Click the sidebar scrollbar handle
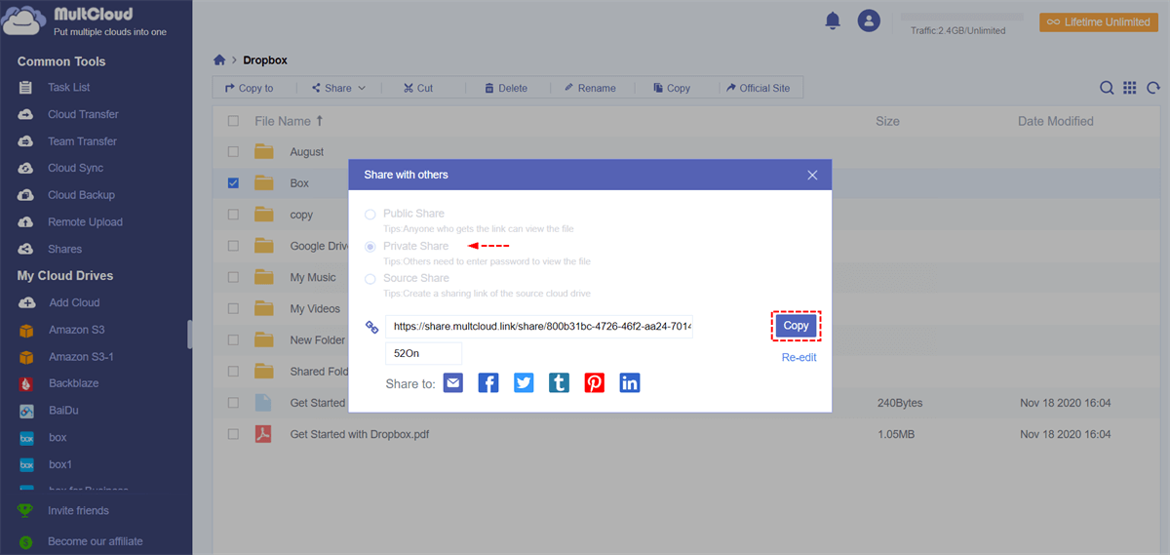Screen dimensions: 1170x555 pos(189,334)
